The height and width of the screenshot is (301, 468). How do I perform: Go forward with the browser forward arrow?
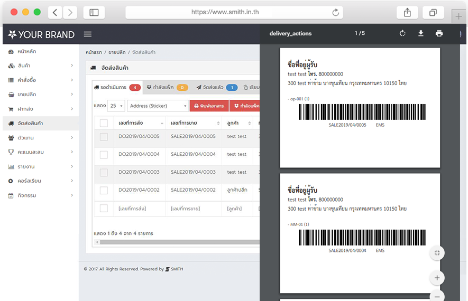point(70,13)
